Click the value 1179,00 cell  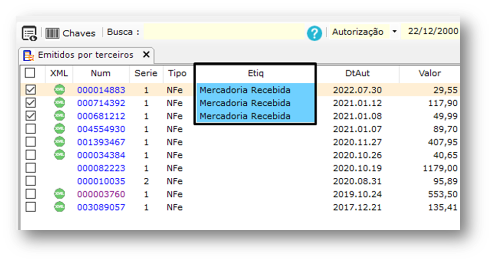440,168
